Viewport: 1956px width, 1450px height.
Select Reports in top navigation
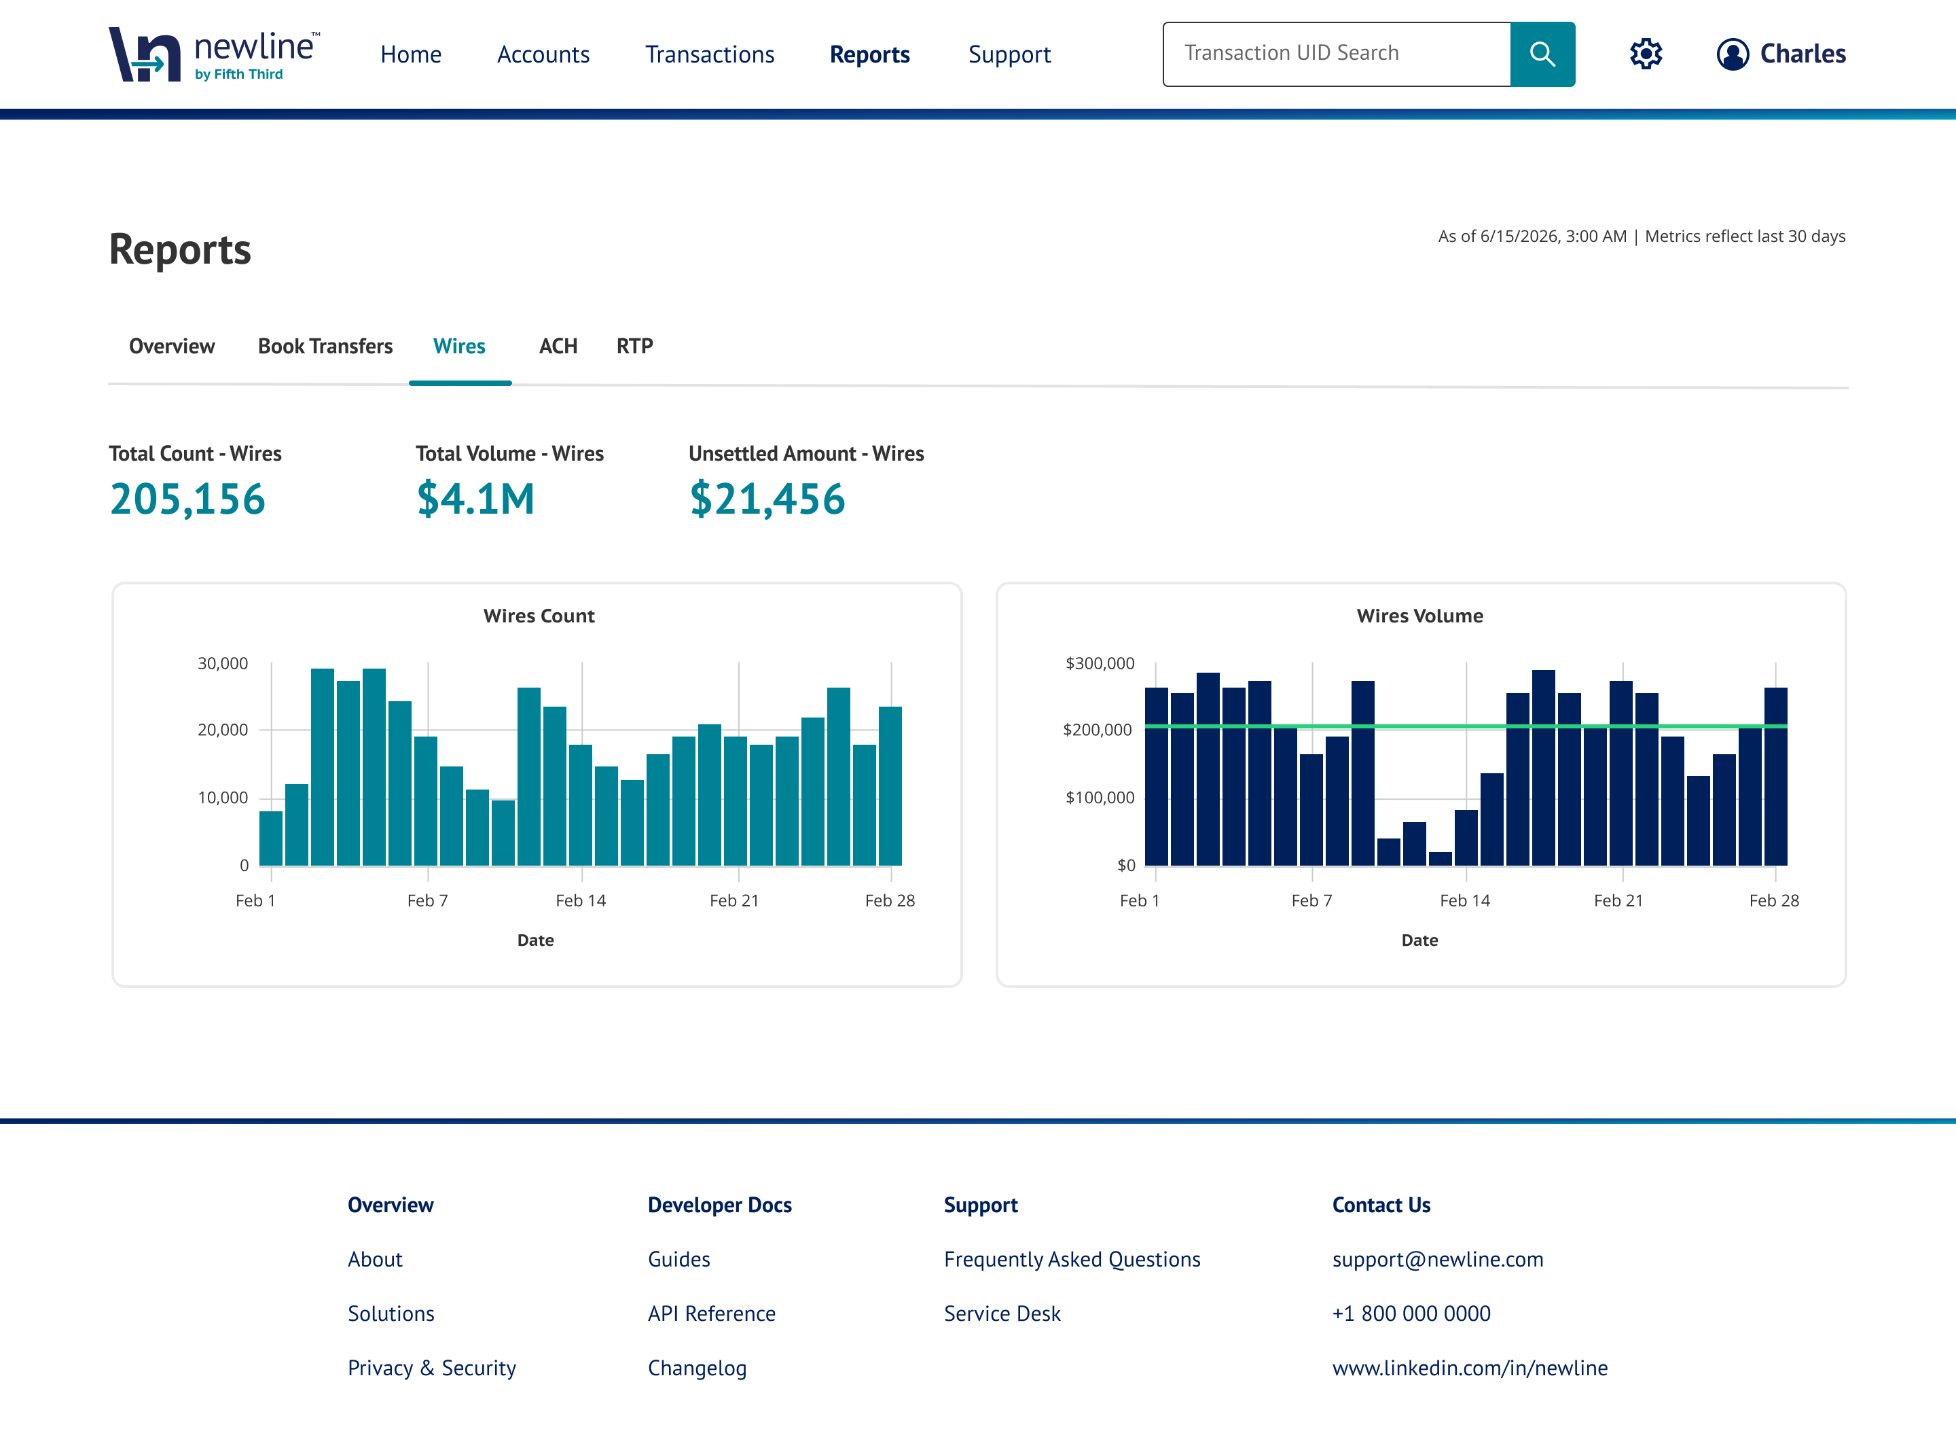869,54
